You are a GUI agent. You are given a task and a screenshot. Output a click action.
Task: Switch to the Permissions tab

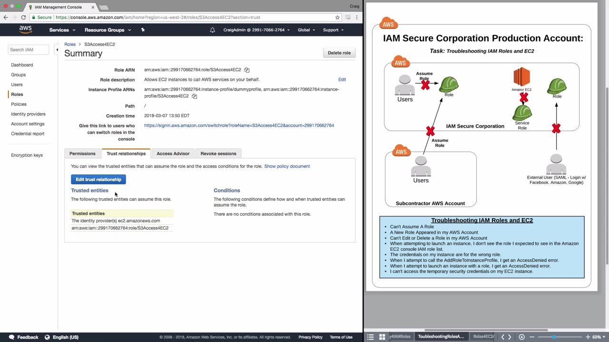coord(82,153)
